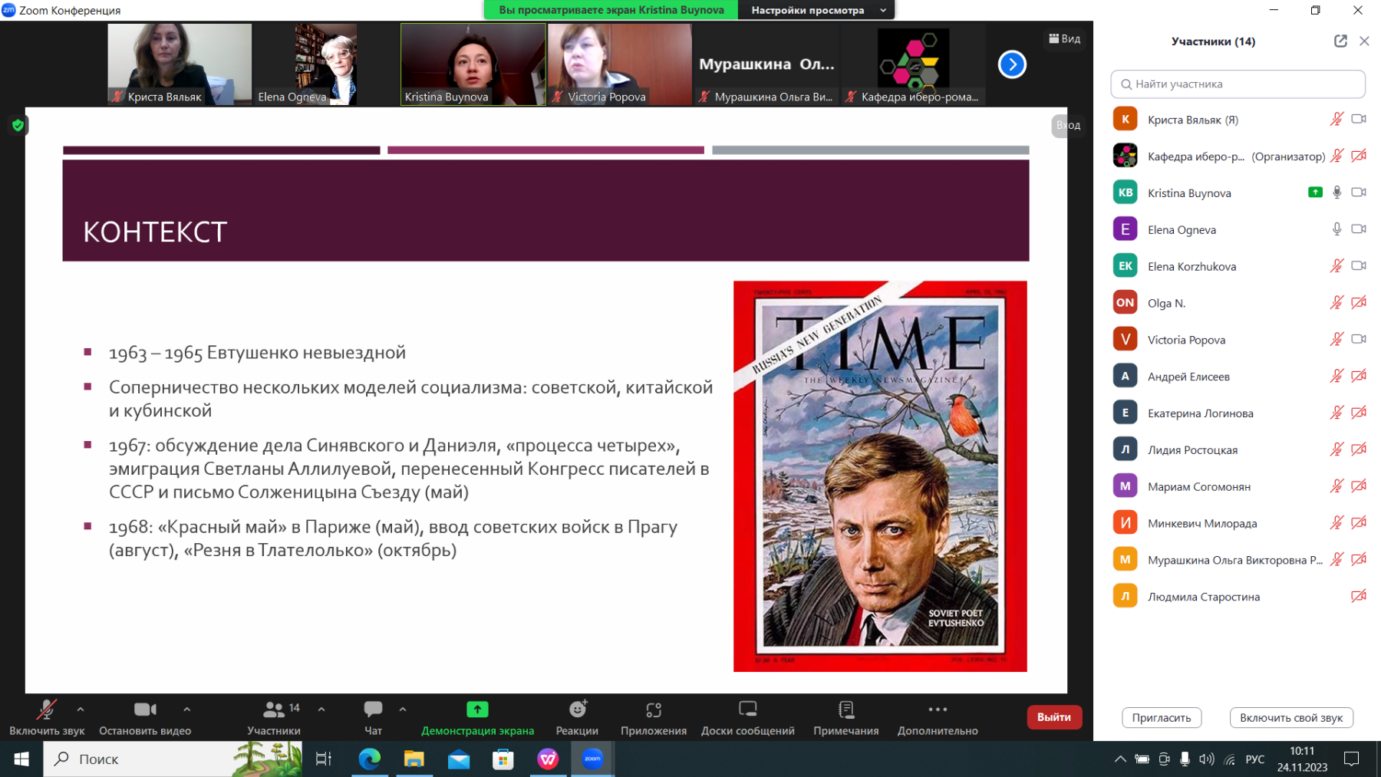Open Mail app from taskbar

(x=459, y=759)
